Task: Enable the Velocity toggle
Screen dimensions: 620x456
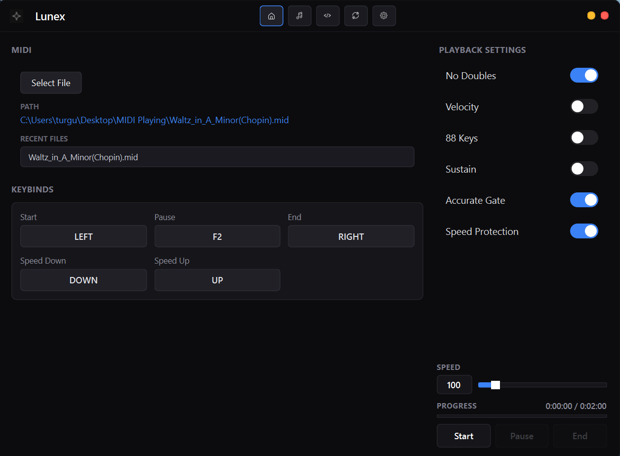Action: (584, 106)
